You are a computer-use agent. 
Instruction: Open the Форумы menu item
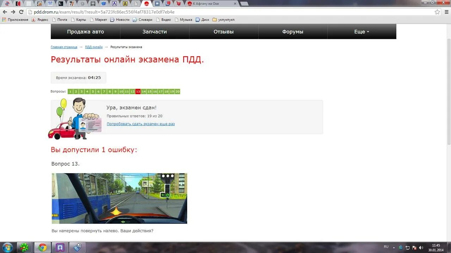coord(292,31)
